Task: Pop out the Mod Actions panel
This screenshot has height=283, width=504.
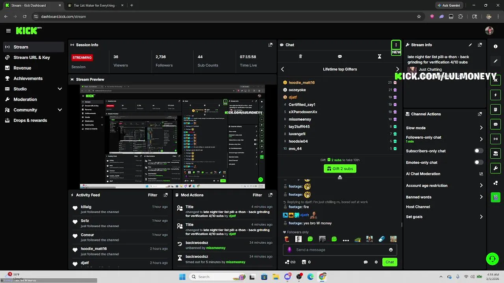Action: pos(270,195)
